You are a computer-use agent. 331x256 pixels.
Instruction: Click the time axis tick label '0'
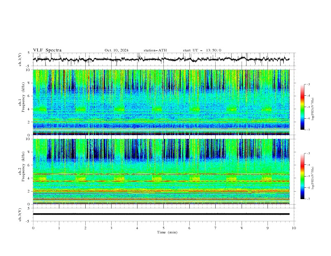point(33,228)
